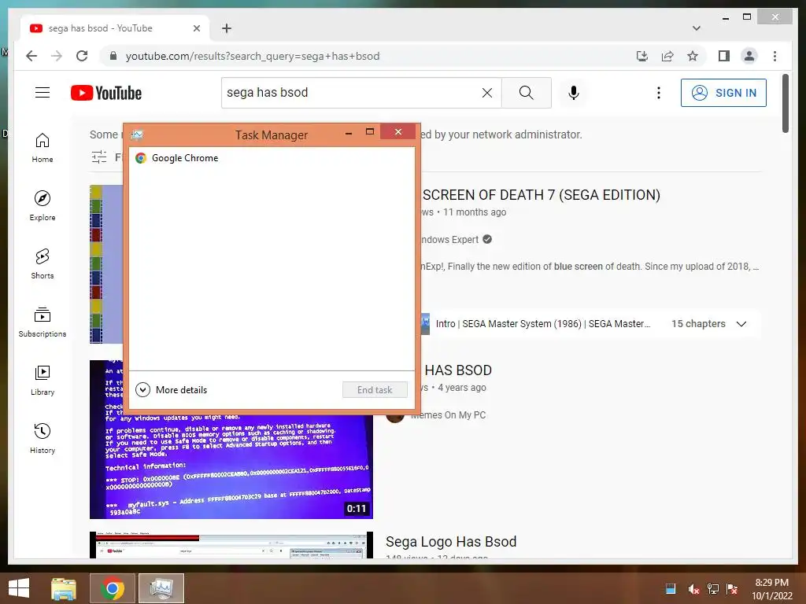Expand More details in Task Manager
Screen dimensions: 806x604
pos(171,390)
